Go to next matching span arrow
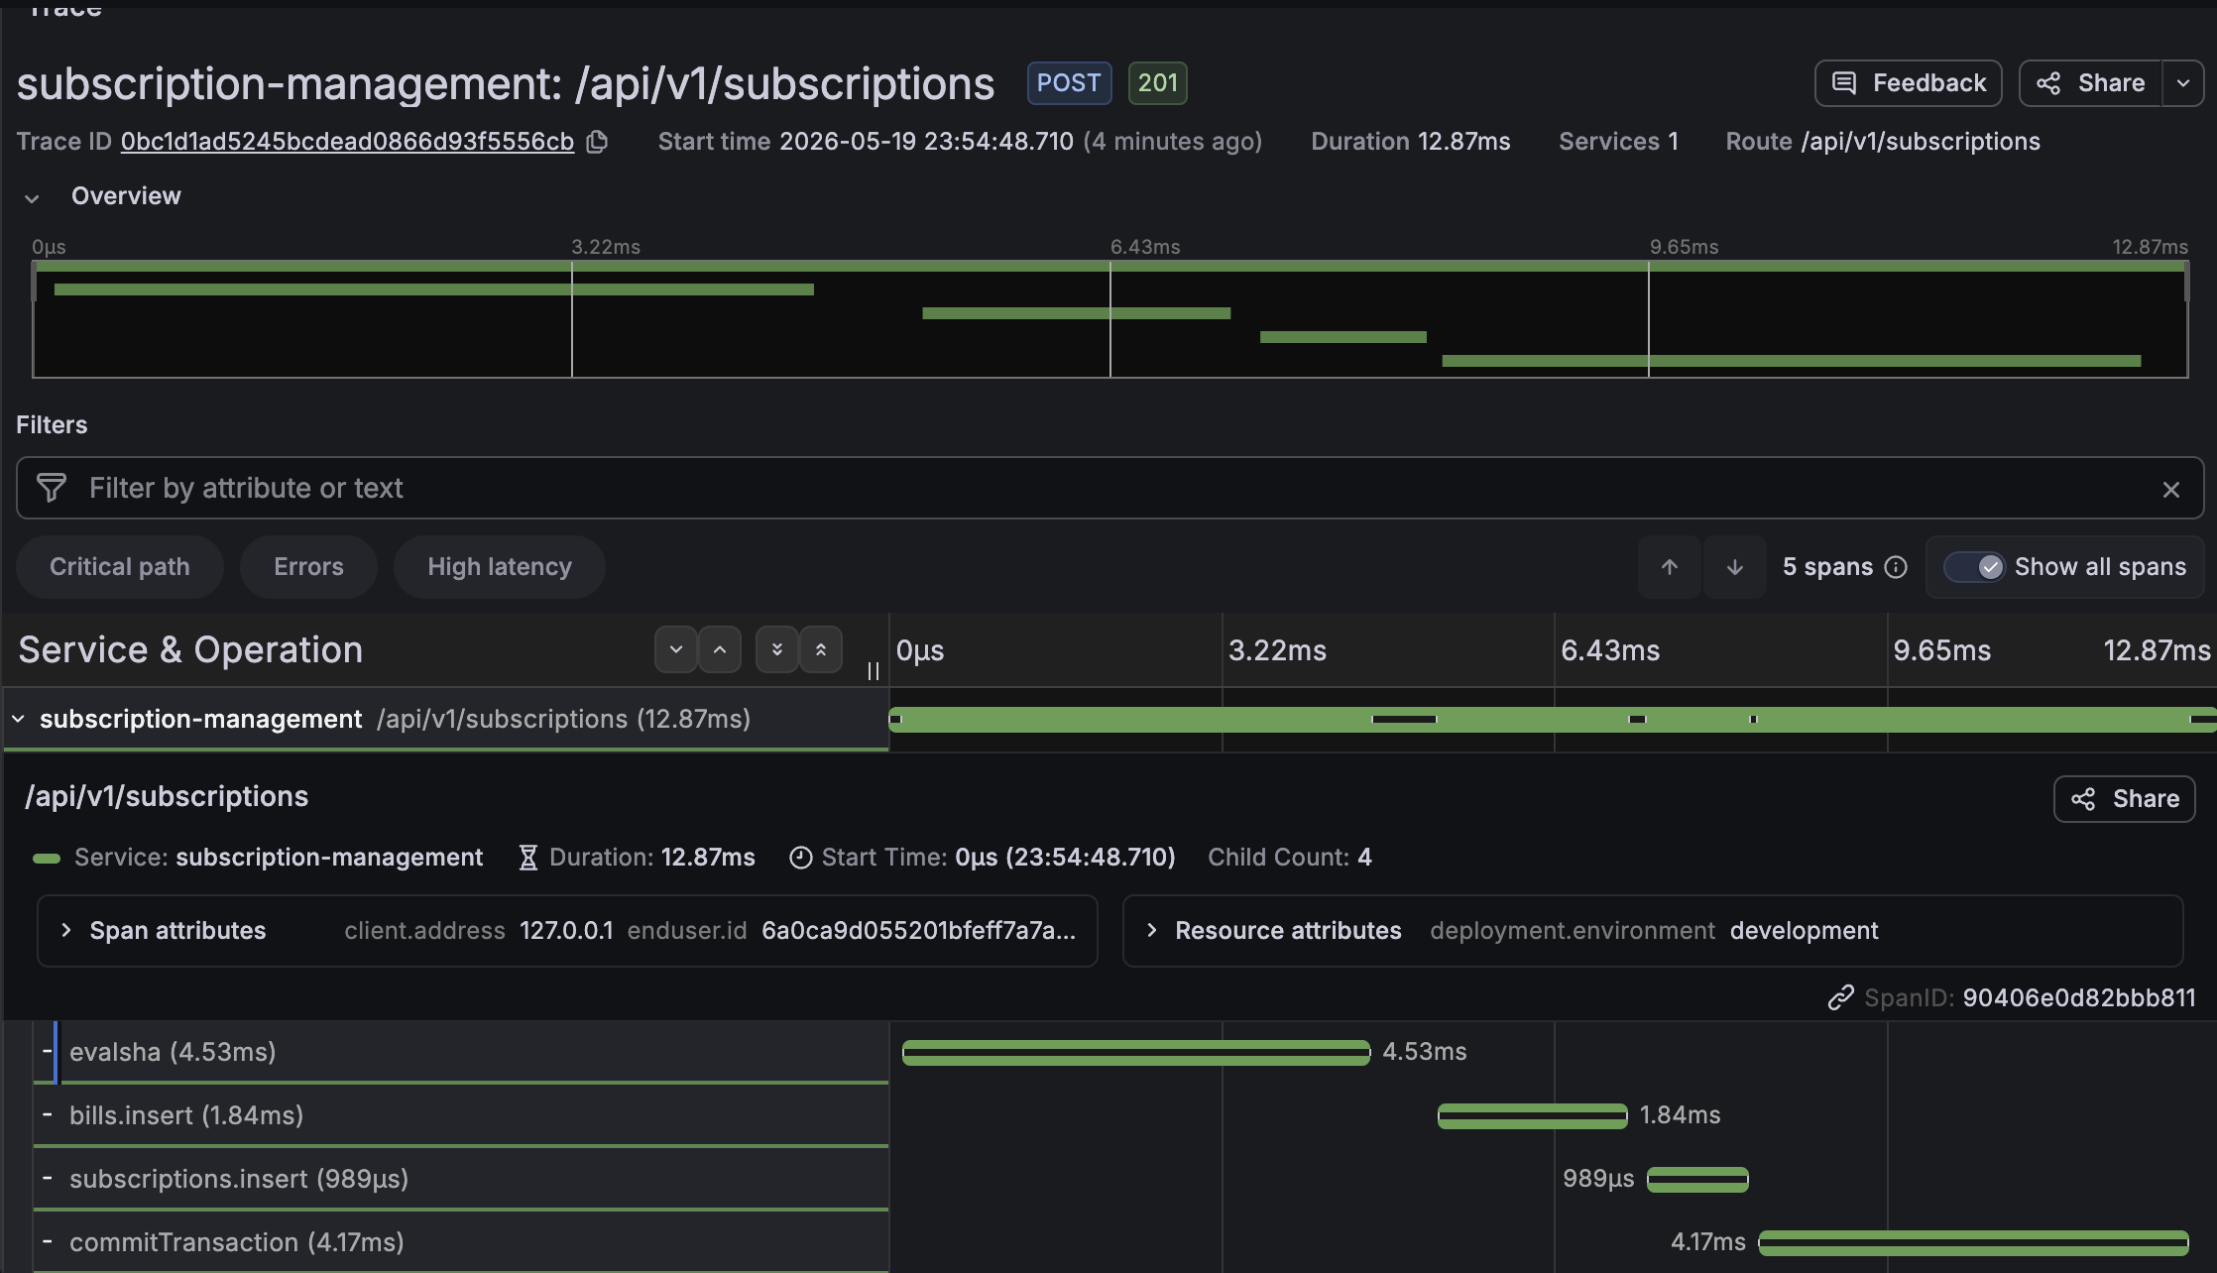The height and width of the screenshot is (1273, 2217). pos(1735,567)
